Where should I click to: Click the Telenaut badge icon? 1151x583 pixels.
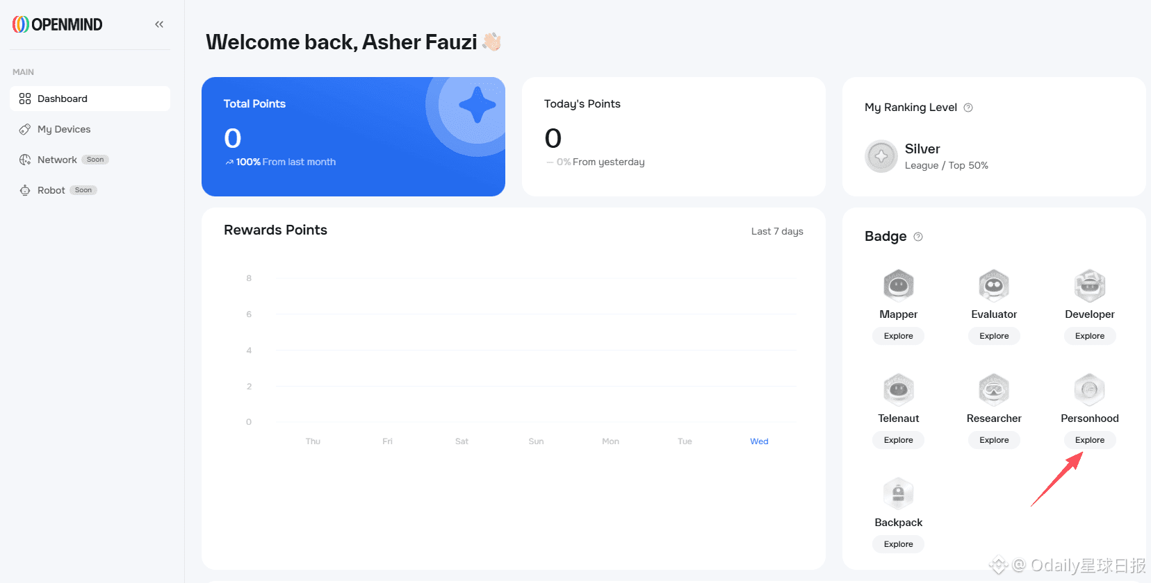[899, 389]
